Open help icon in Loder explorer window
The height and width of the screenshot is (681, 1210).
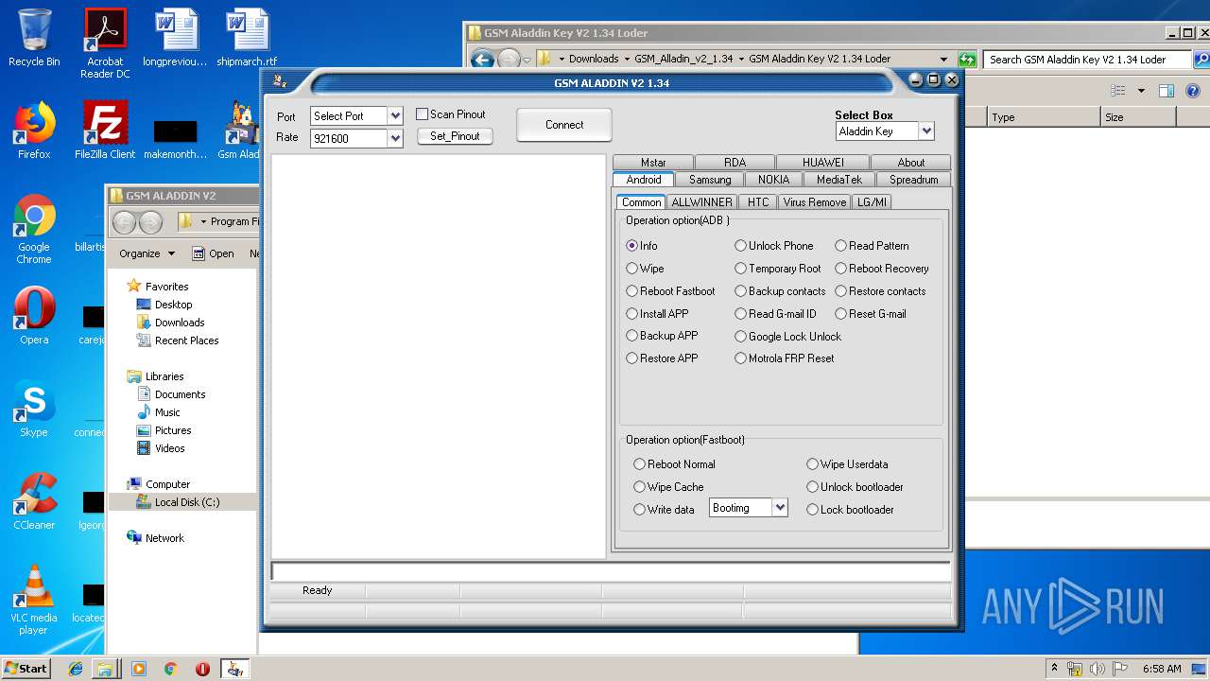pyautogui.click(x=1193, y=91)
